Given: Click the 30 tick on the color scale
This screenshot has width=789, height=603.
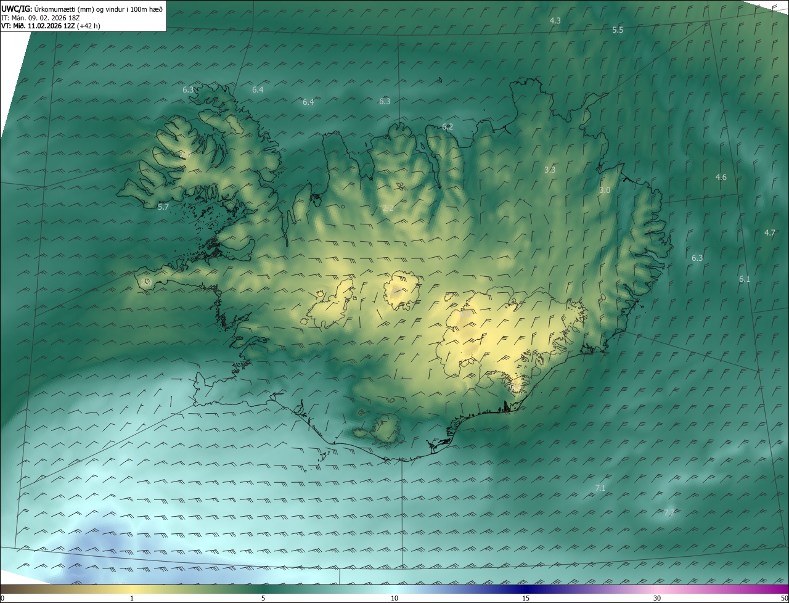Looking at the screenshot, I should (x=657, y=598).
